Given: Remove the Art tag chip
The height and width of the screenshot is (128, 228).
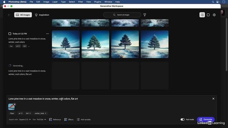Looking at the screenshot, I should pos(30,113).
